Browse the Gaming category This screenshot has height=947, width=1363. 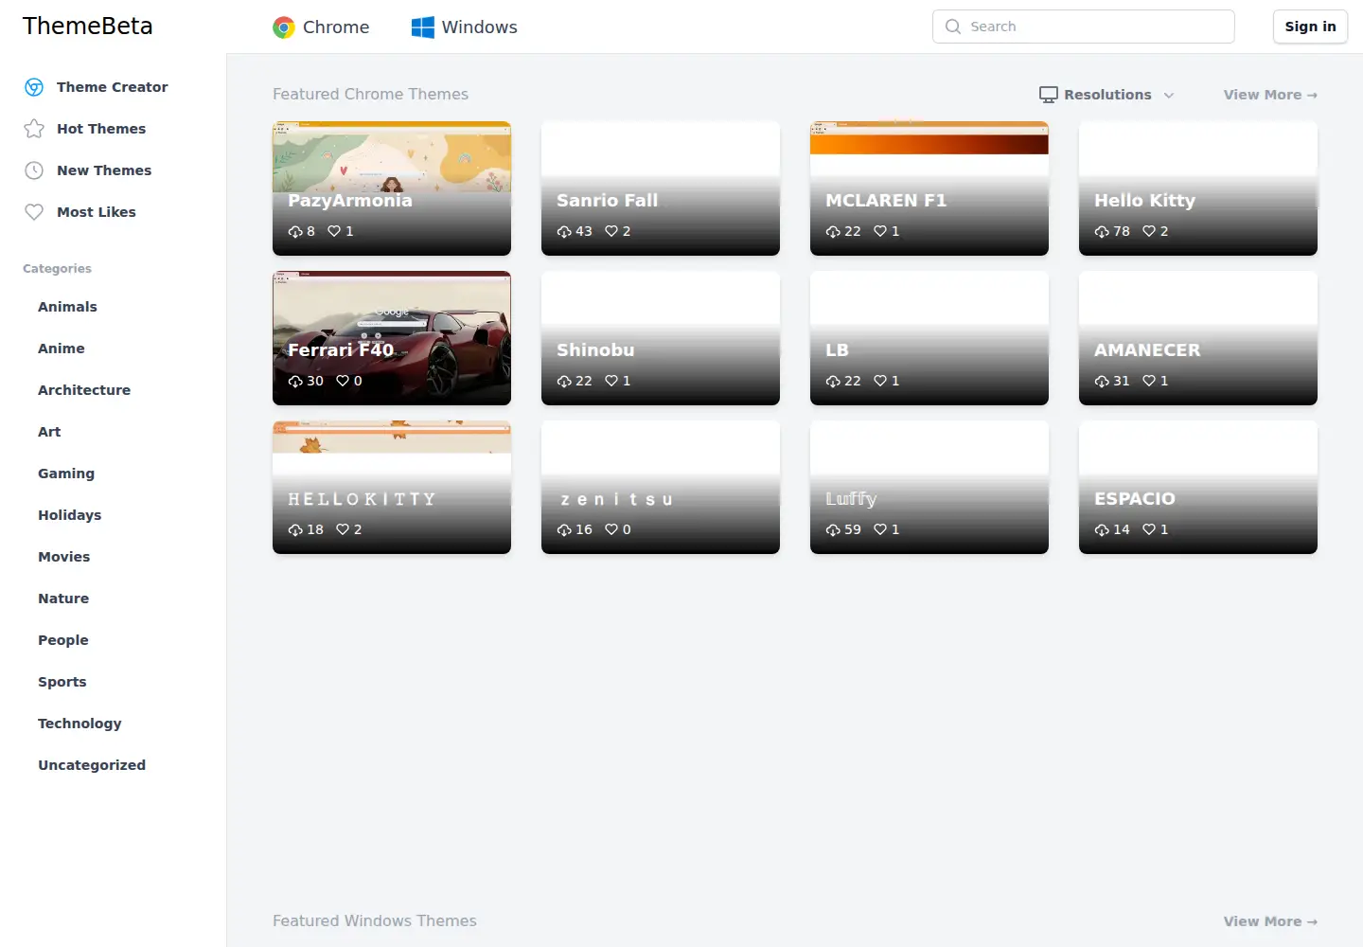pyautogui.click(x=66, y=473)
